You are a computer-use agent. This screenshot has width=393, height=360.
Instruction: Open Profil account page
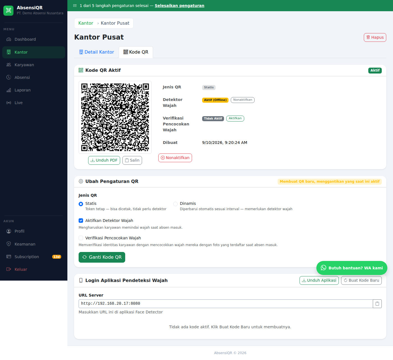click(34, 231)
